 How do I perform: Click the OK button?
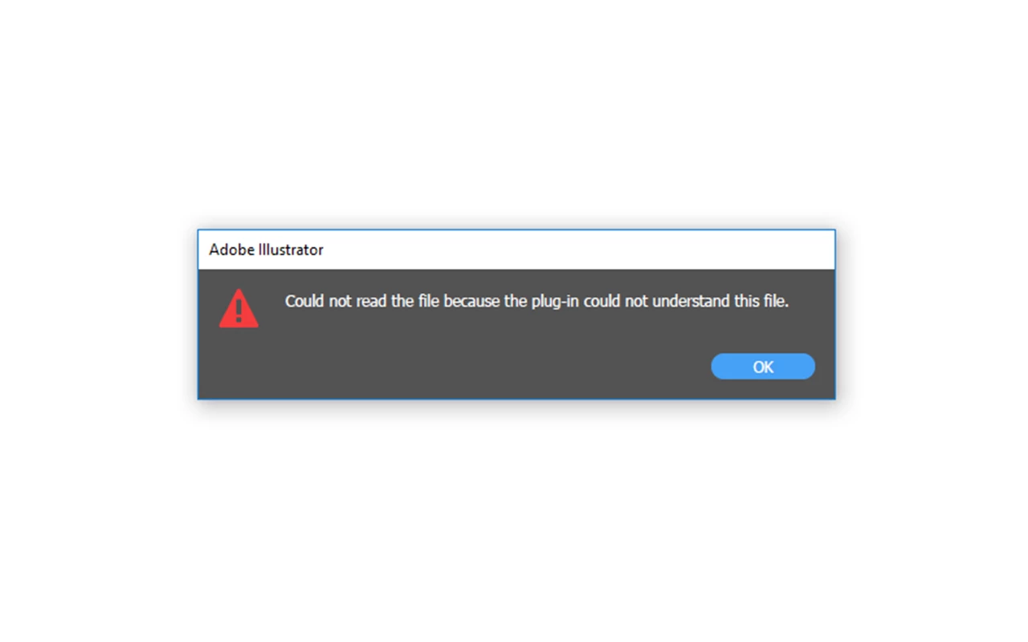click(x=763, y=367)
